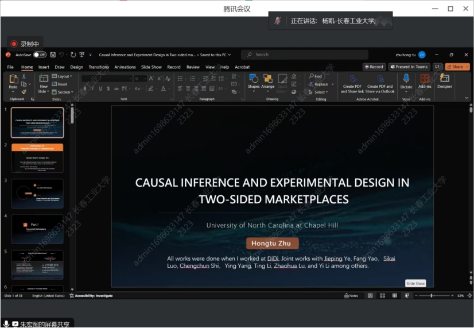Screen dimensions: 474x328
Task: Click the Shapes icon in Drawing group
Action: coord(254,79)
